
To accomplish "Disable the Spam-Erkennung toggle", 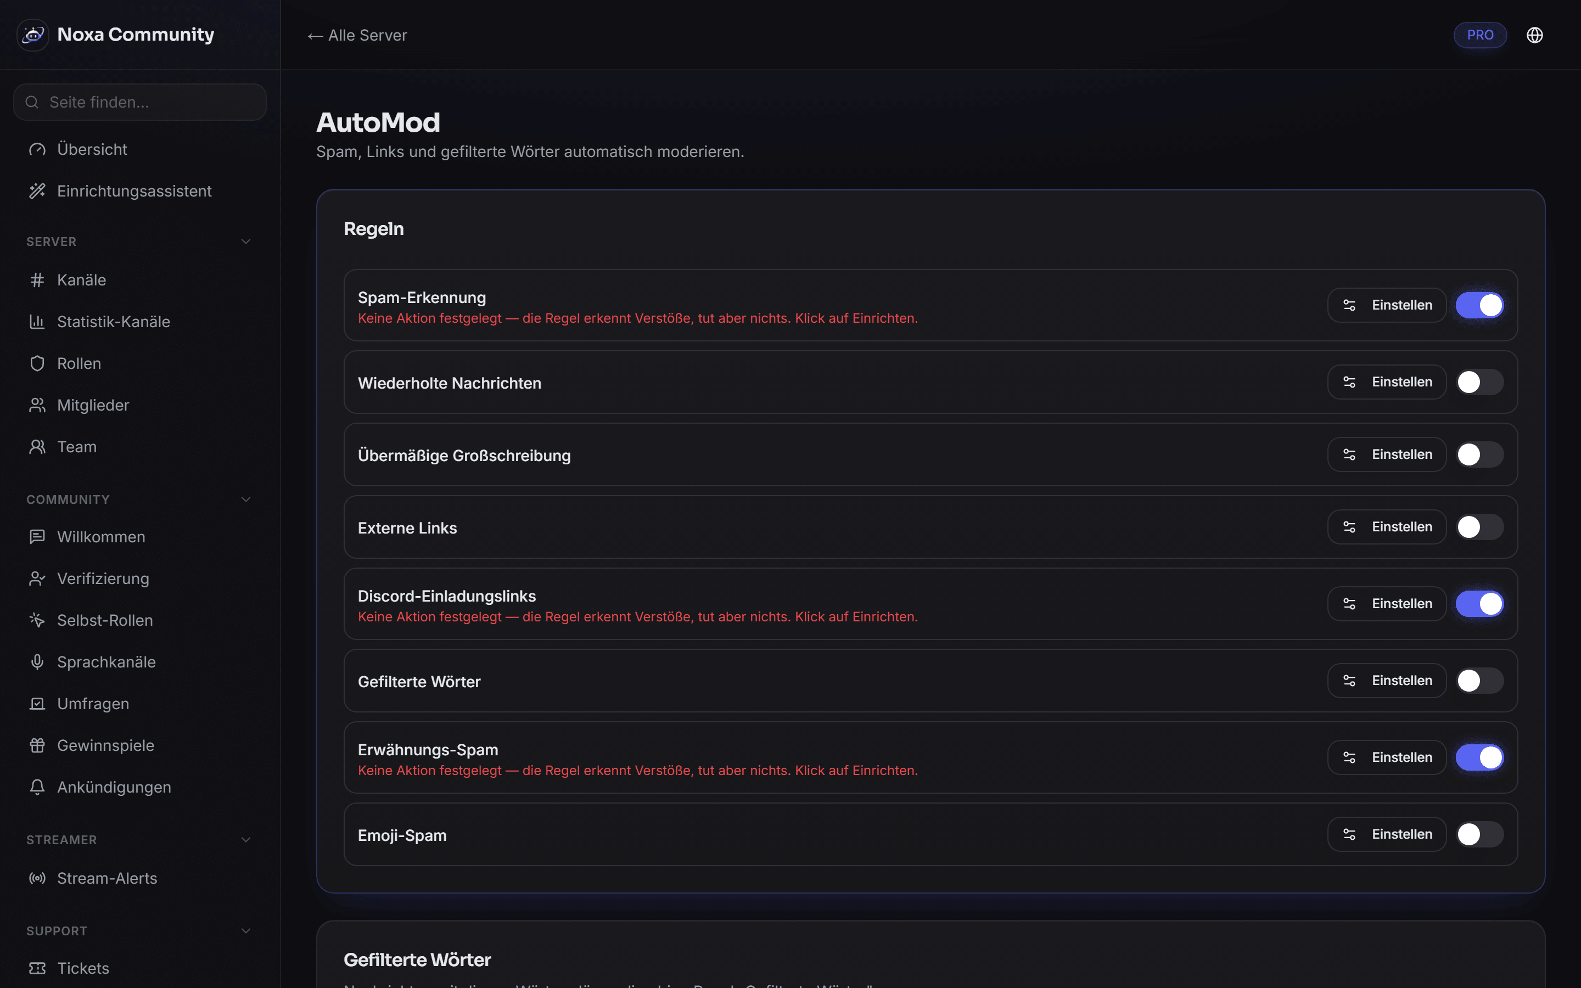I will (1479, 306).
